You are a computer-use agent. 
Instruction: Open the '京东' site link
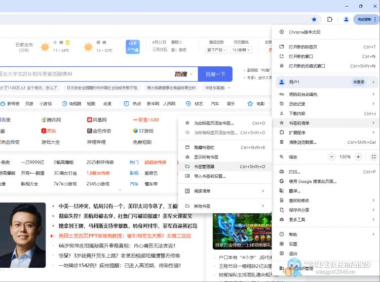[x=49, y=131]
